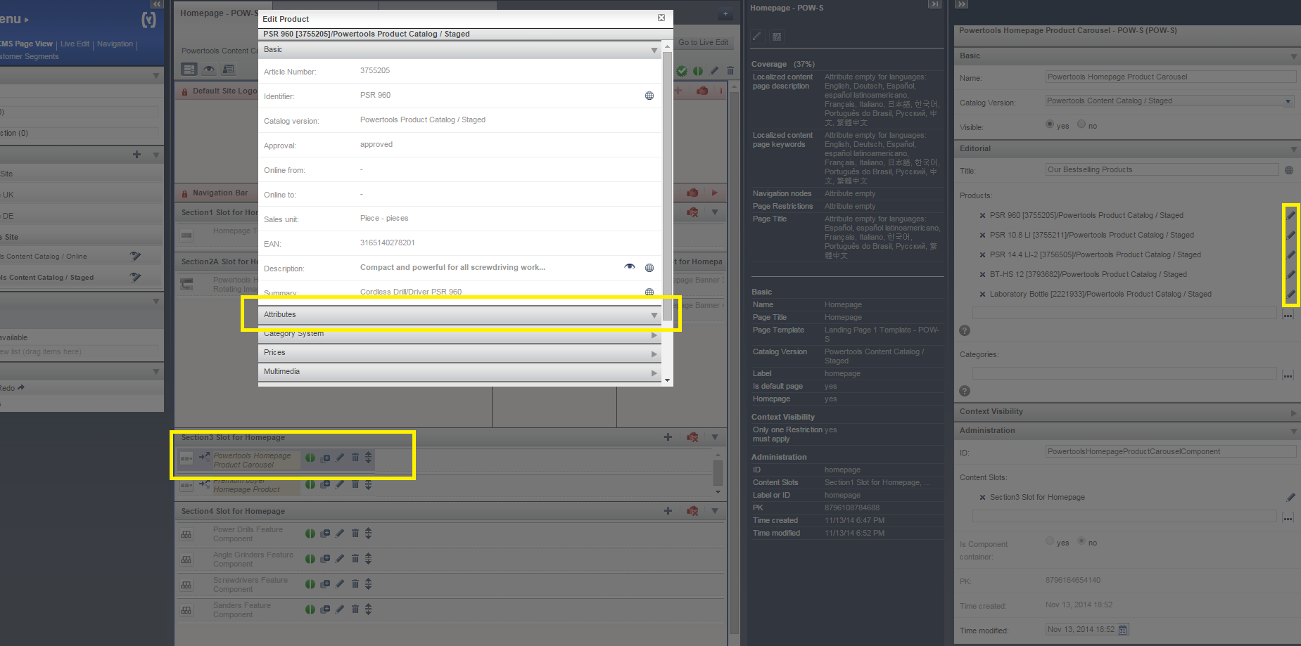Toggle visibility of Power Drills Feature Component
The width and height of the screenshot is (1301, 646).
click(x=310, y=534)
